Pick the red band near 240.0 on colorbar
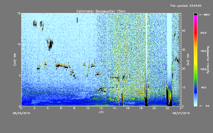Viewport: 213px width, 133px height. [x=195, y=32]
